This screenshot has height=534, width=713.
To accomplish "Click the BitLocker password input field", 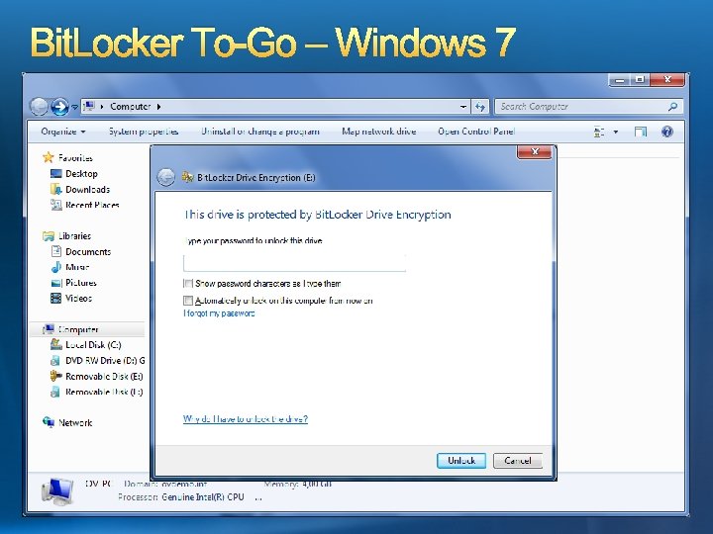I will click(x=295, y=263).
